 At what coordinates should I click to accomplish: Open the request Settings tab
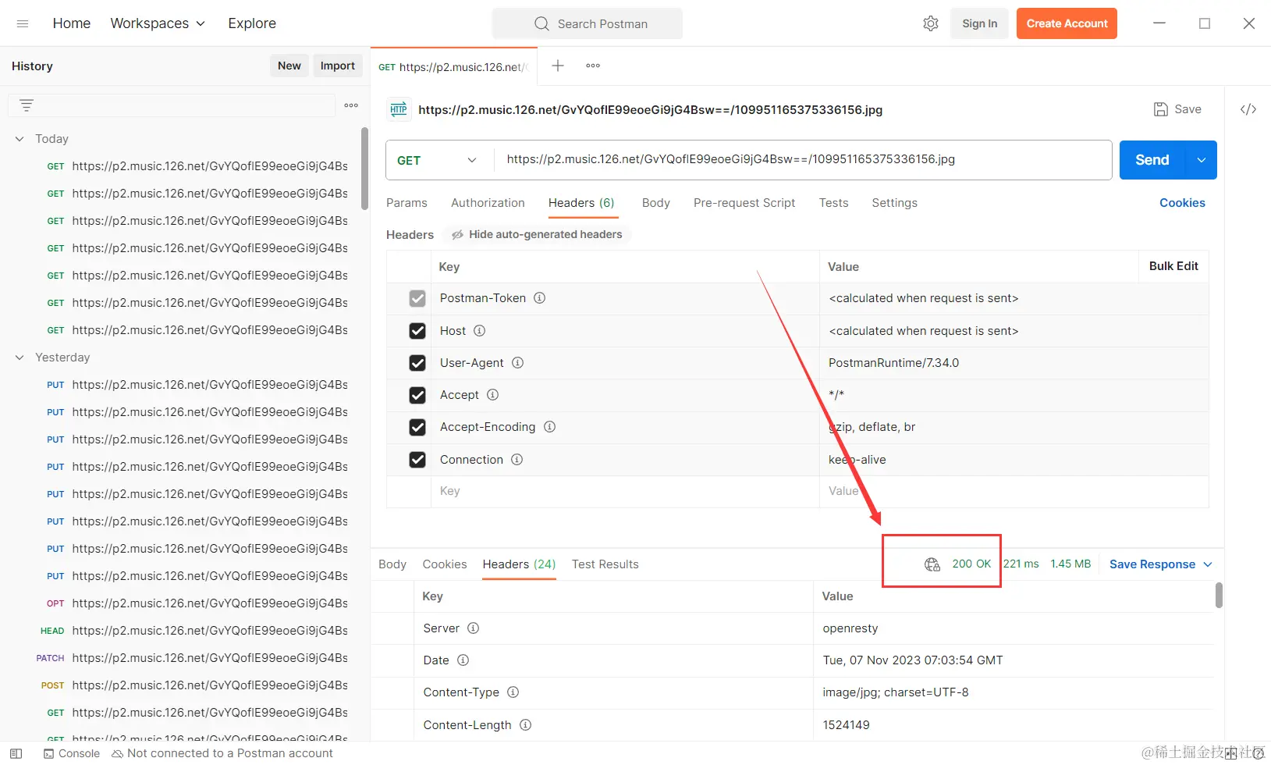pyautogui.click(x=894, y=203)
